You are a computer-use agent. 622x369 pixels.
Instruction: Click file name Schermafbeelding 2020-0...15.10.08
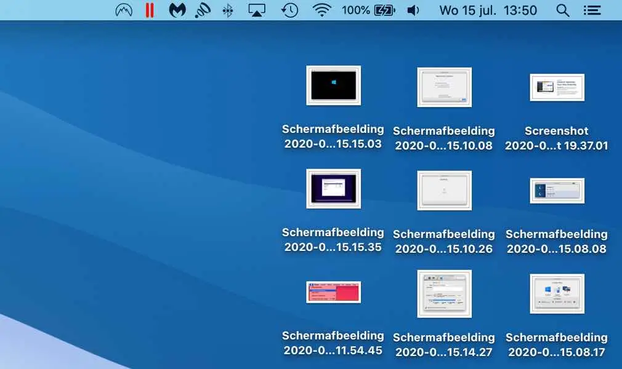tap(444, 138)
